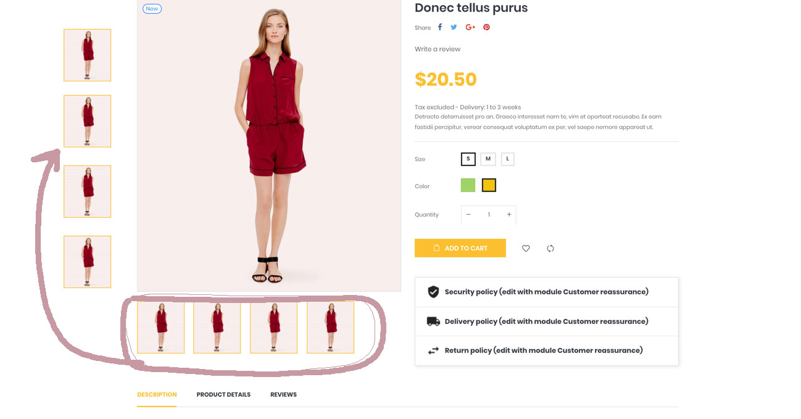Image resolution: width=801 pixels, height=419 pixels.
Task: Decrease quantity with minus button
Action: pos(468,215)
